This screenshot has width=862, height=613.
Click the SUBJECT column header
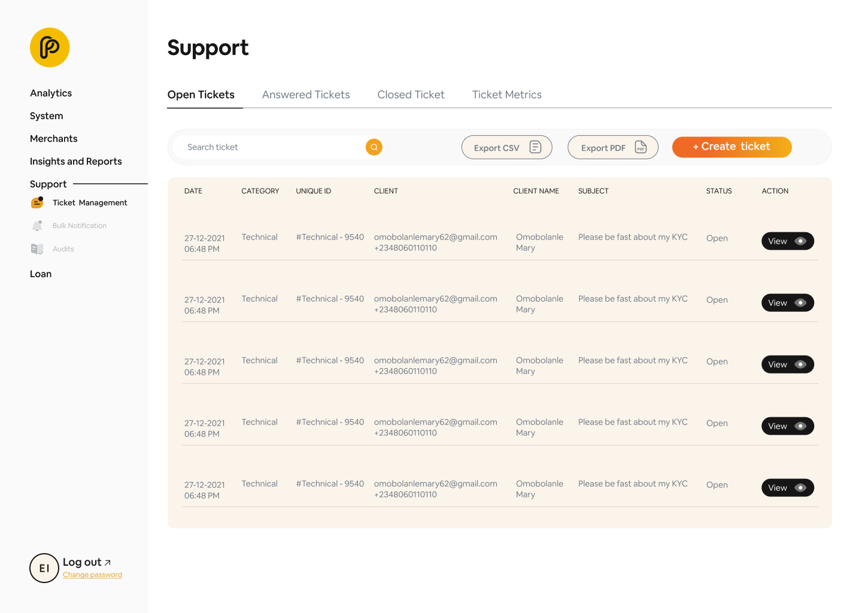click(593, 191)
